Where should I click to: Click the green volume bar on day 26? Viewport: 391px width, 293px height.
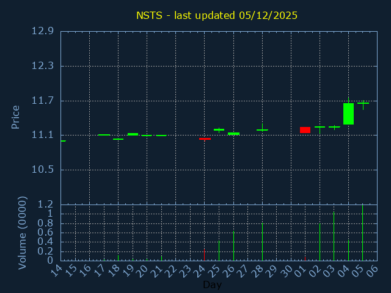(233, 245)
